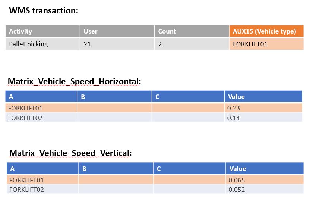Image resolution: width=310 pixels, height=203 pixels.
Task: Select the 0.14 value cell
Action: [233, 118]
